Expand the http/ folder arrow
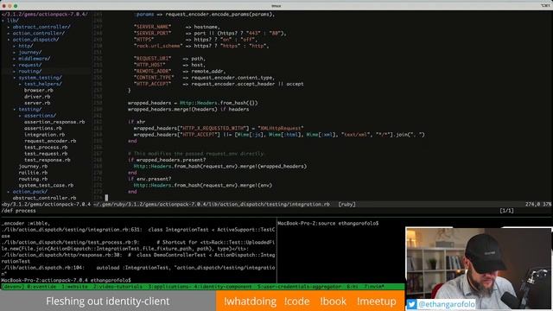Screen dimensions: 553x311 (x=15, y=46)
